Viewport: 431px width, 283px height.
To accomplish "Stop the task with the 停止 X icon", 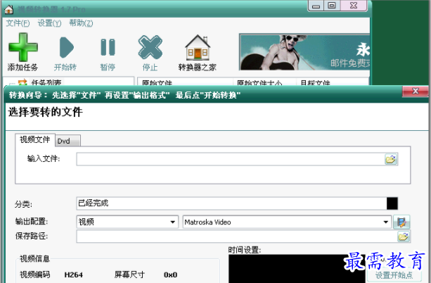I will pos(150,47).
